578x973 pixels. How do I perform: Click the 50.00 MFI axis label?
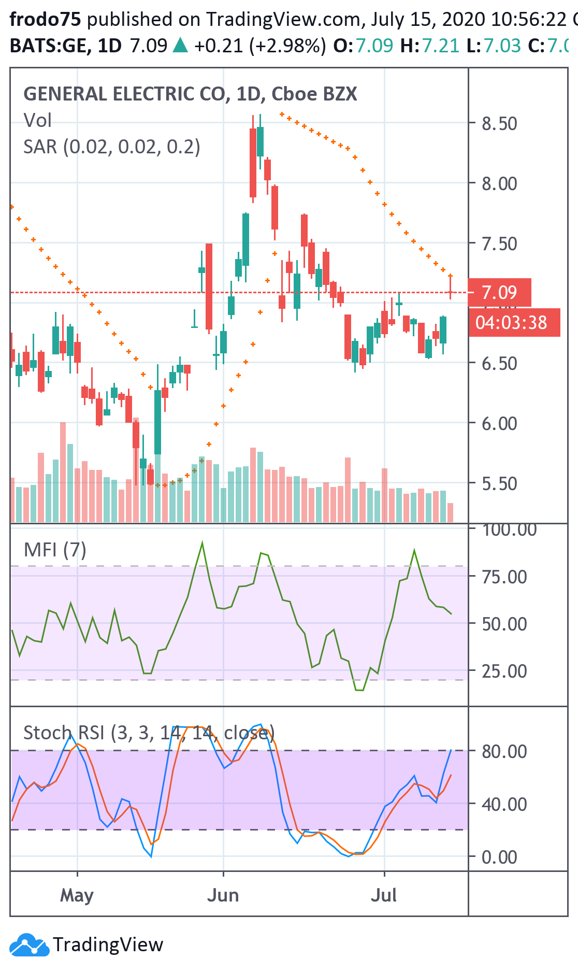[x=504, y=624]
